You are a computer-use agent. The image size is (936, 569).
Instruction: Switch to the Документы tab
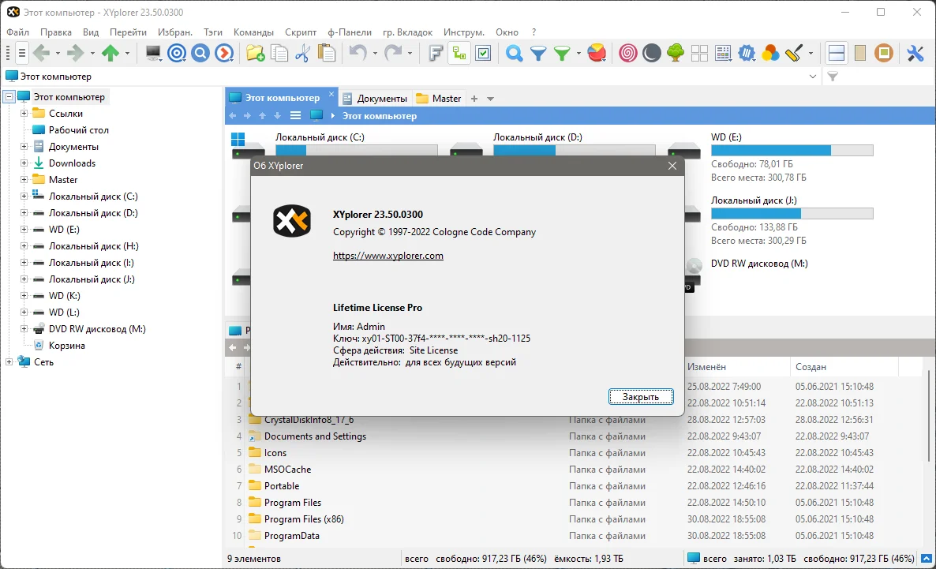point(376,99)
